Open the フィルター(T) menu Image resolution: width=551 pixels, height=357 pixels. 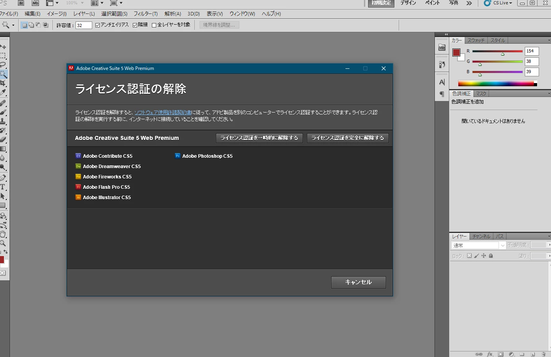tap(146, 14)
